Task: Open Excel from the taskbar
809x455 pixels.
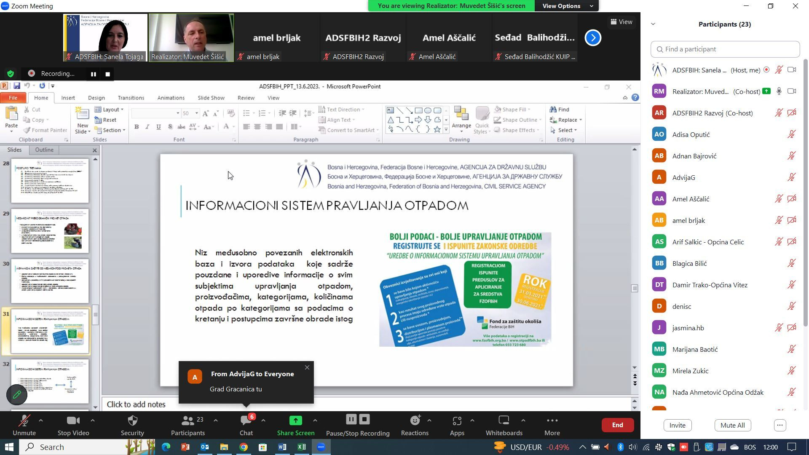Action: pos(302,447)
